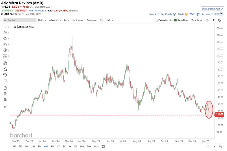Screen dimensions: 227x151
Task: Click the 116.04 price label marker
Action: (x=219, y=114)
